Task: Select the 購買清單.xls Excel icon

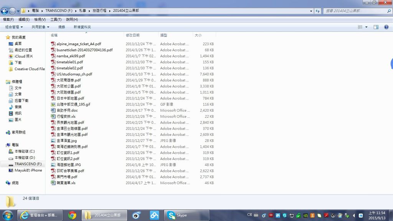Action: pos(53,183)
